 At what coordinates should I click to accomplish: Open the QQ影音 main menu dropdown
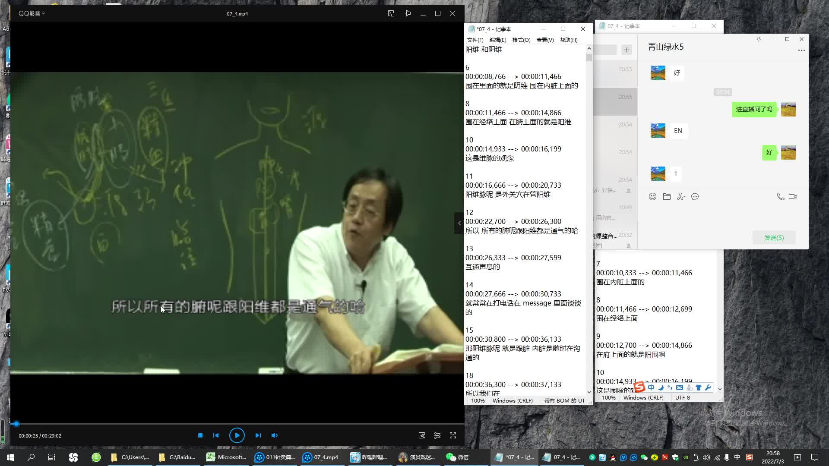(x=32, y=13)
